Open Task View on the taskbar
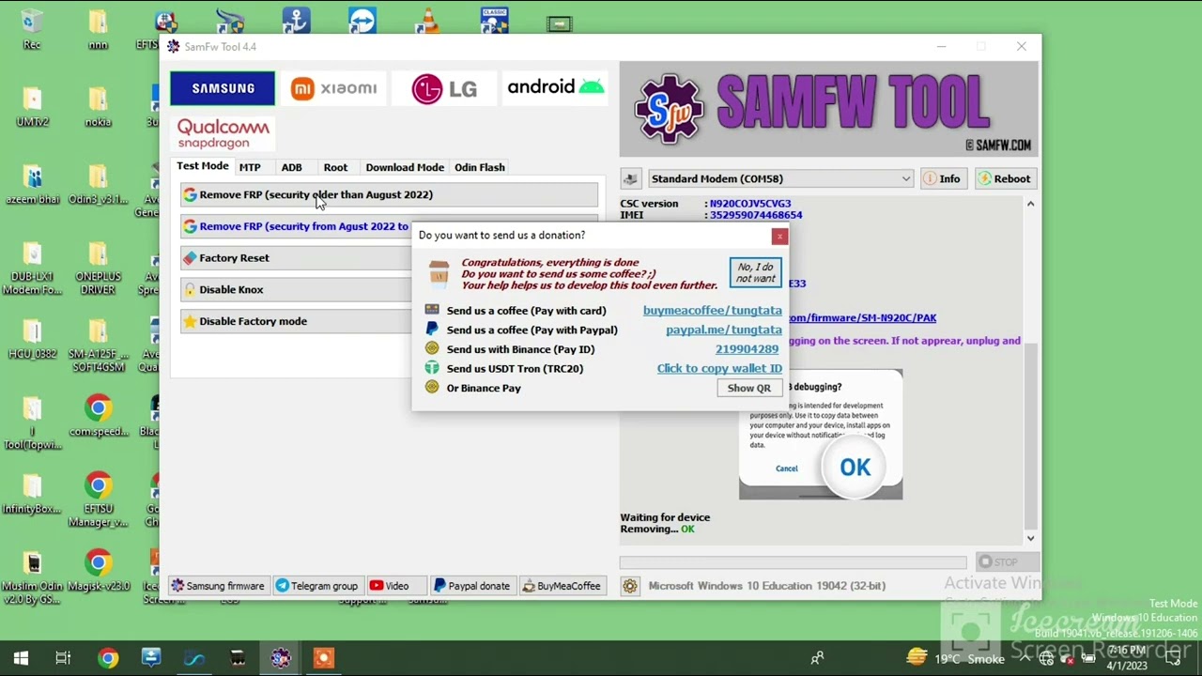Viewport: 1202px width, 676px height. tap(63, 658)
